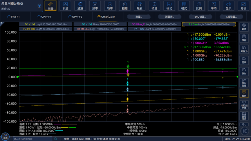This screenshot has height=141, width=251.
Task: Click the cyan Phase marker 1 diamond
Action: pos(128,83)
